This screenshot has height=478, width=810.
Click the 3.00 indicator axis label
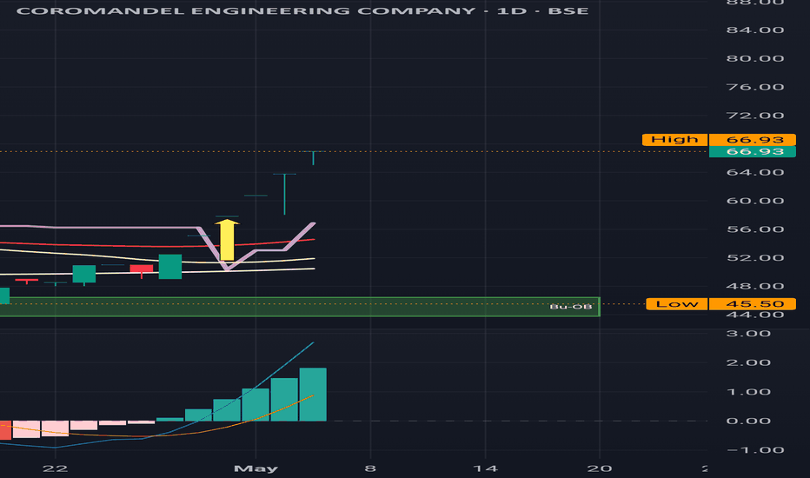tap(748, 334)
